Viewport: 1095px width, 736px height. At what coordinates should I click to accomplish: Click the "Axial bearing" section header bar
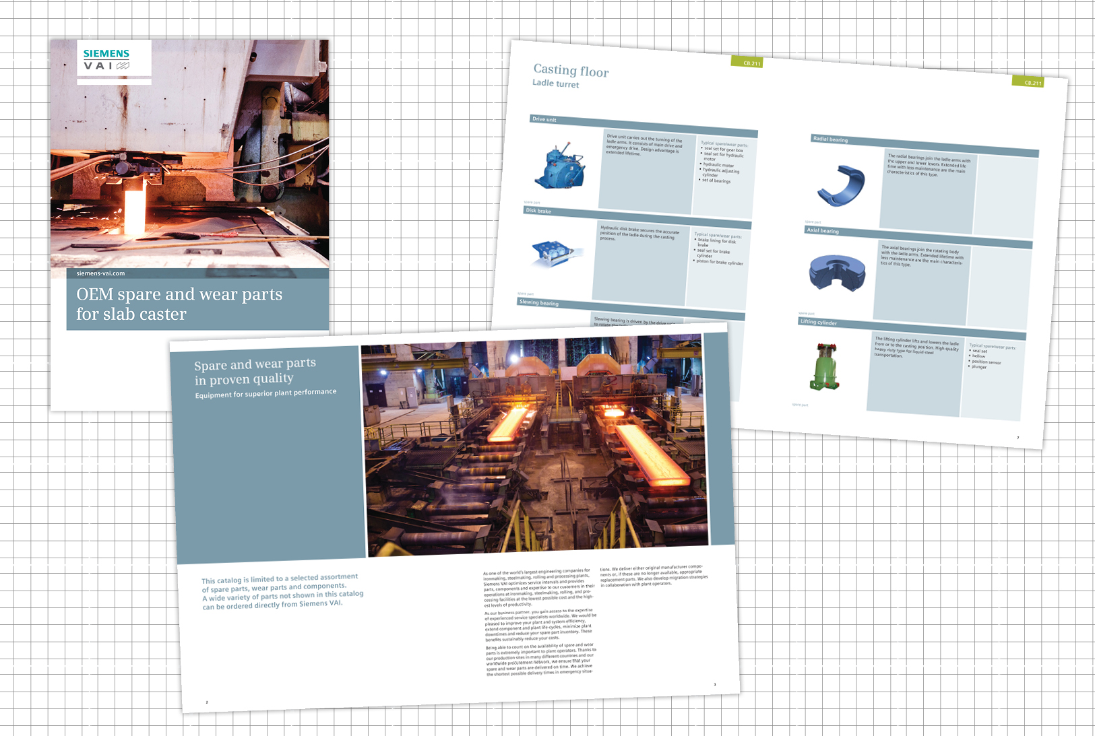(918, 238)
